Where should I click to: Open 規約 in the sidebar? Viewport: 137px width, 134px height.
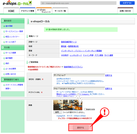pyautogui.click(x=7, y=64)
